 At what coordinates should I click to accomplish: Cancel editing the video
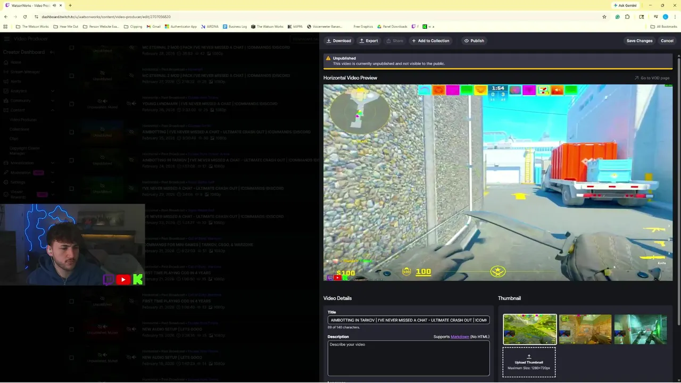click(x=667, y=41)
